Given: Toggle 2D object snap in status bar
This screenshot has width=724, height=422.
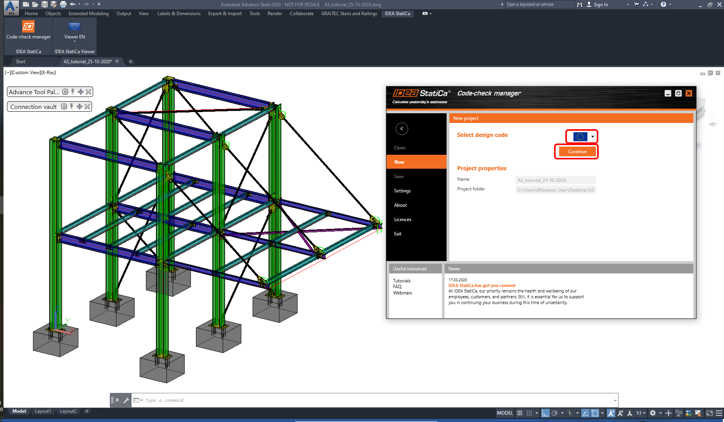Looking at the screenshot, I should (x=595, y=413).
